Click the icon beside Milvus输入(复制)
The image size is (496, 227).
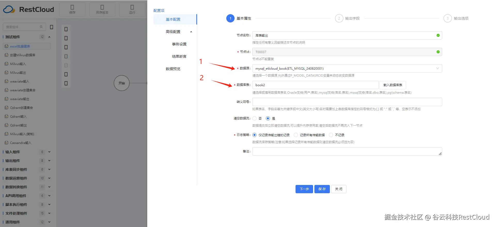pos(6,134)
